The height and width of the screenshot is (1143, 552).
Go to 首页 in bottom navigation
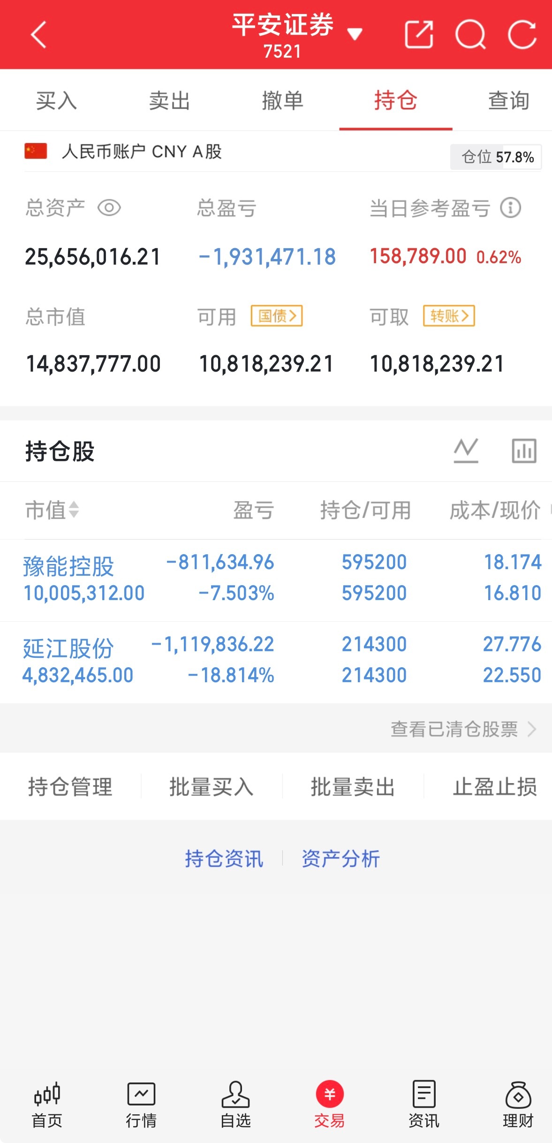tap(47, 1105)
